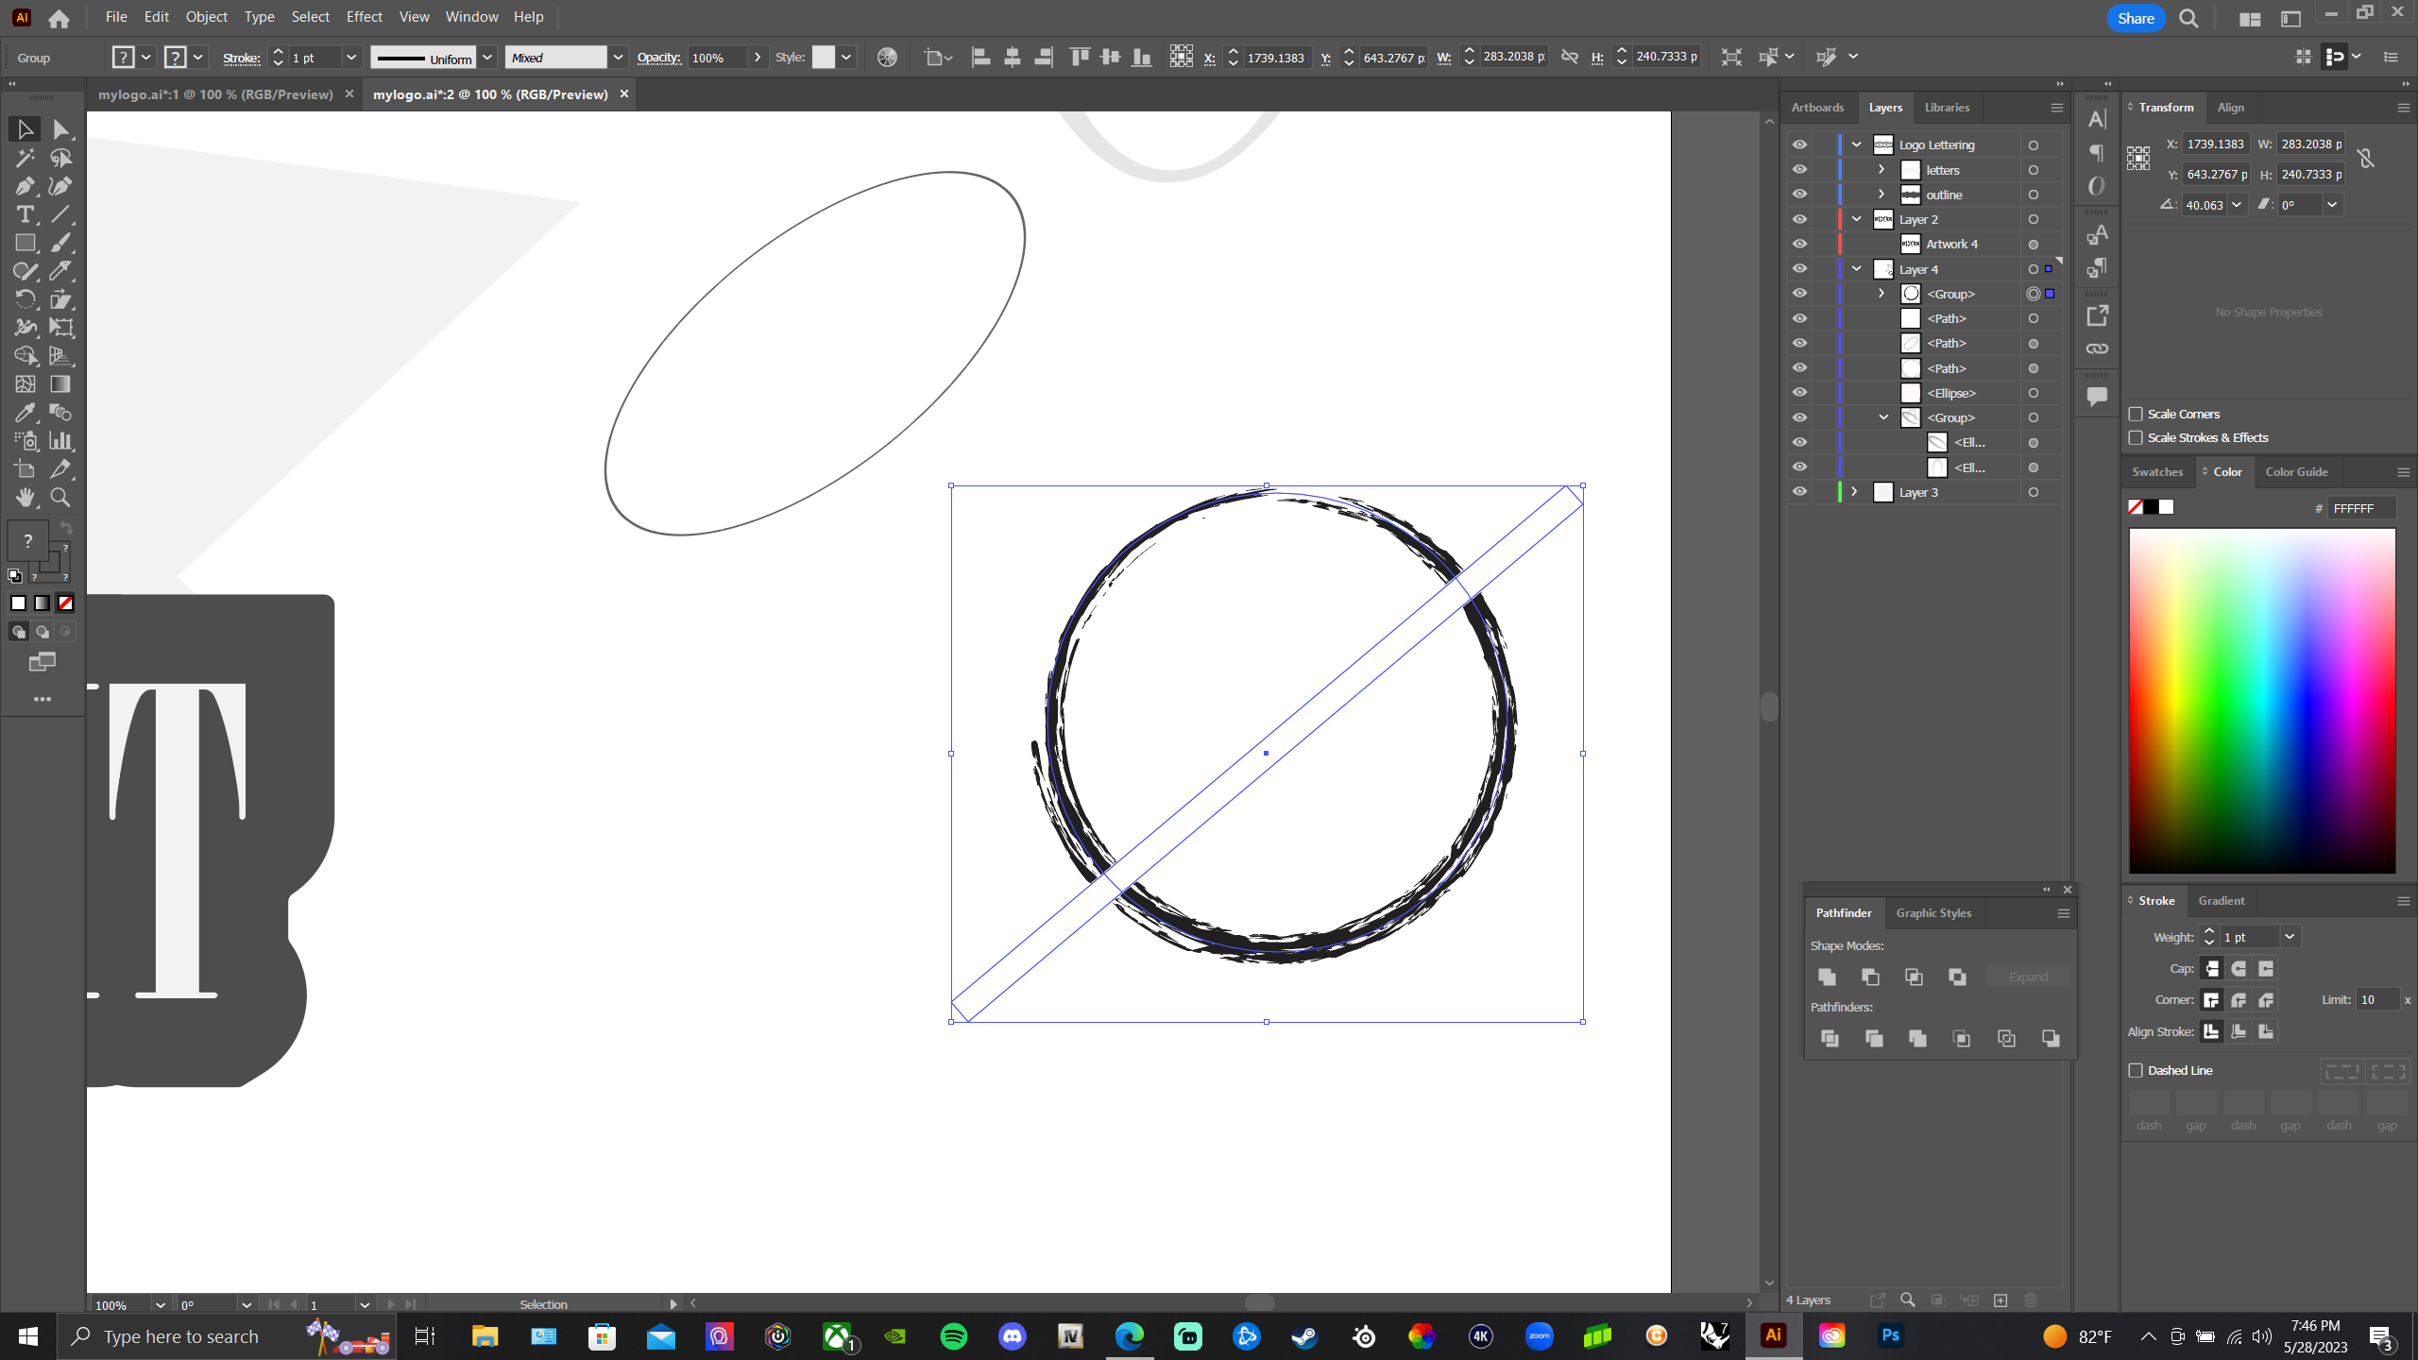Pick a color from the spectrum panel

click(2262, 699)
